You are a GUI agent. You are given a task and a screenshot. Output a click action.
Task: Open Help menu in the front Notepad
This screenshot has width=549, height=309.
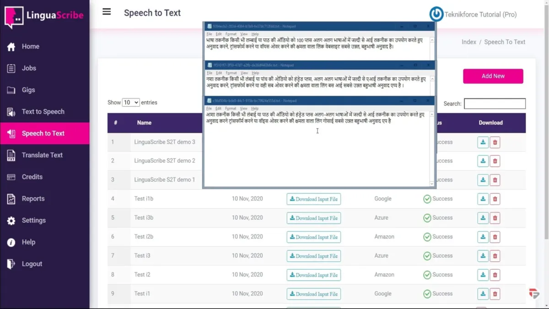click(x=255, y=108)
